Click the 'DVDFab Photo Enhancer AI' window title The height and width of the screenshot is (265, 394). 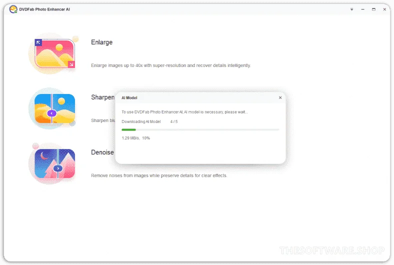click(44, 9)
